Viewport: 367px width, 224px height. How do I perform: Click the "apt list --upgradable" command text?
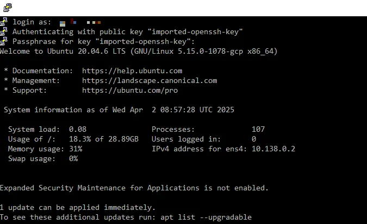206,217
